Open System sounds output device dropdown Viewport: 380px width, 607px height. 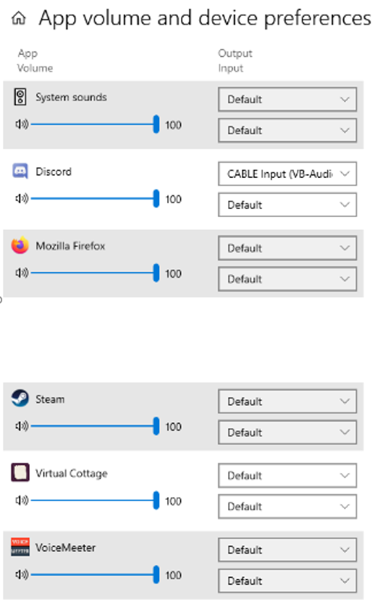pyautogui.click(x=287, y=100)
